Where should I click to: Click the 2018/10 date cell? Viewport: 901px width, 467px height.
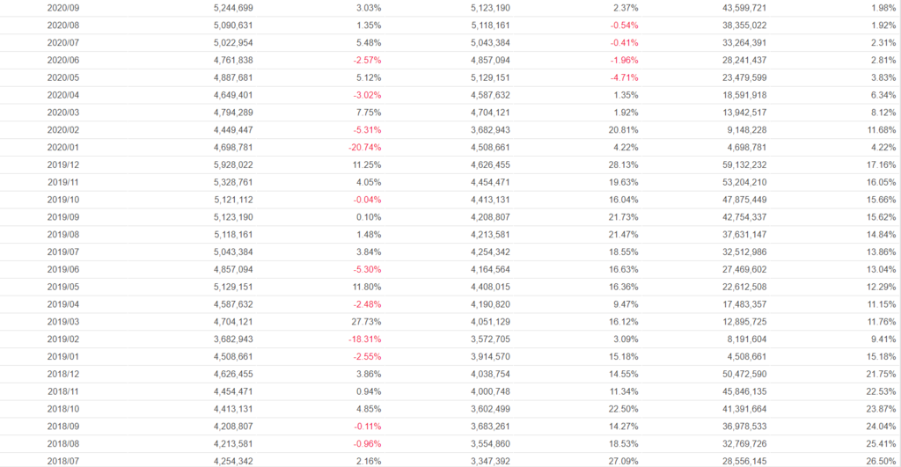tap(62, 408)
